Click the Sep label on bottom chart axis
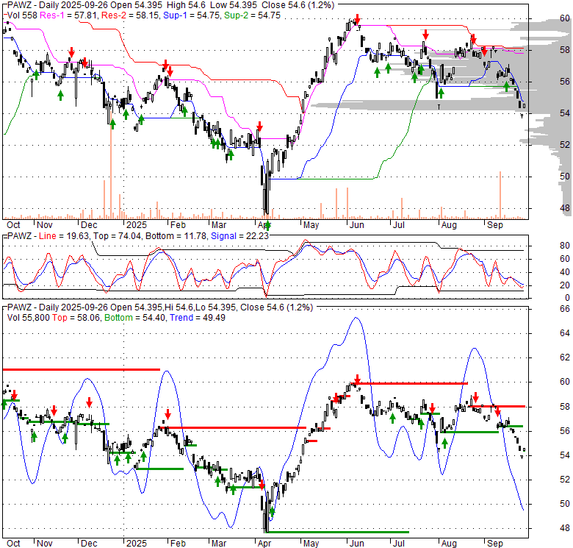Screen dimensions: 573x548 click(x=495, y=544)
